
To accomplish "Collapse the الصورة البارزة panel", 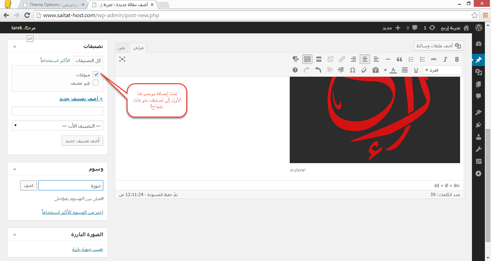I will click(x=15, y=234).
